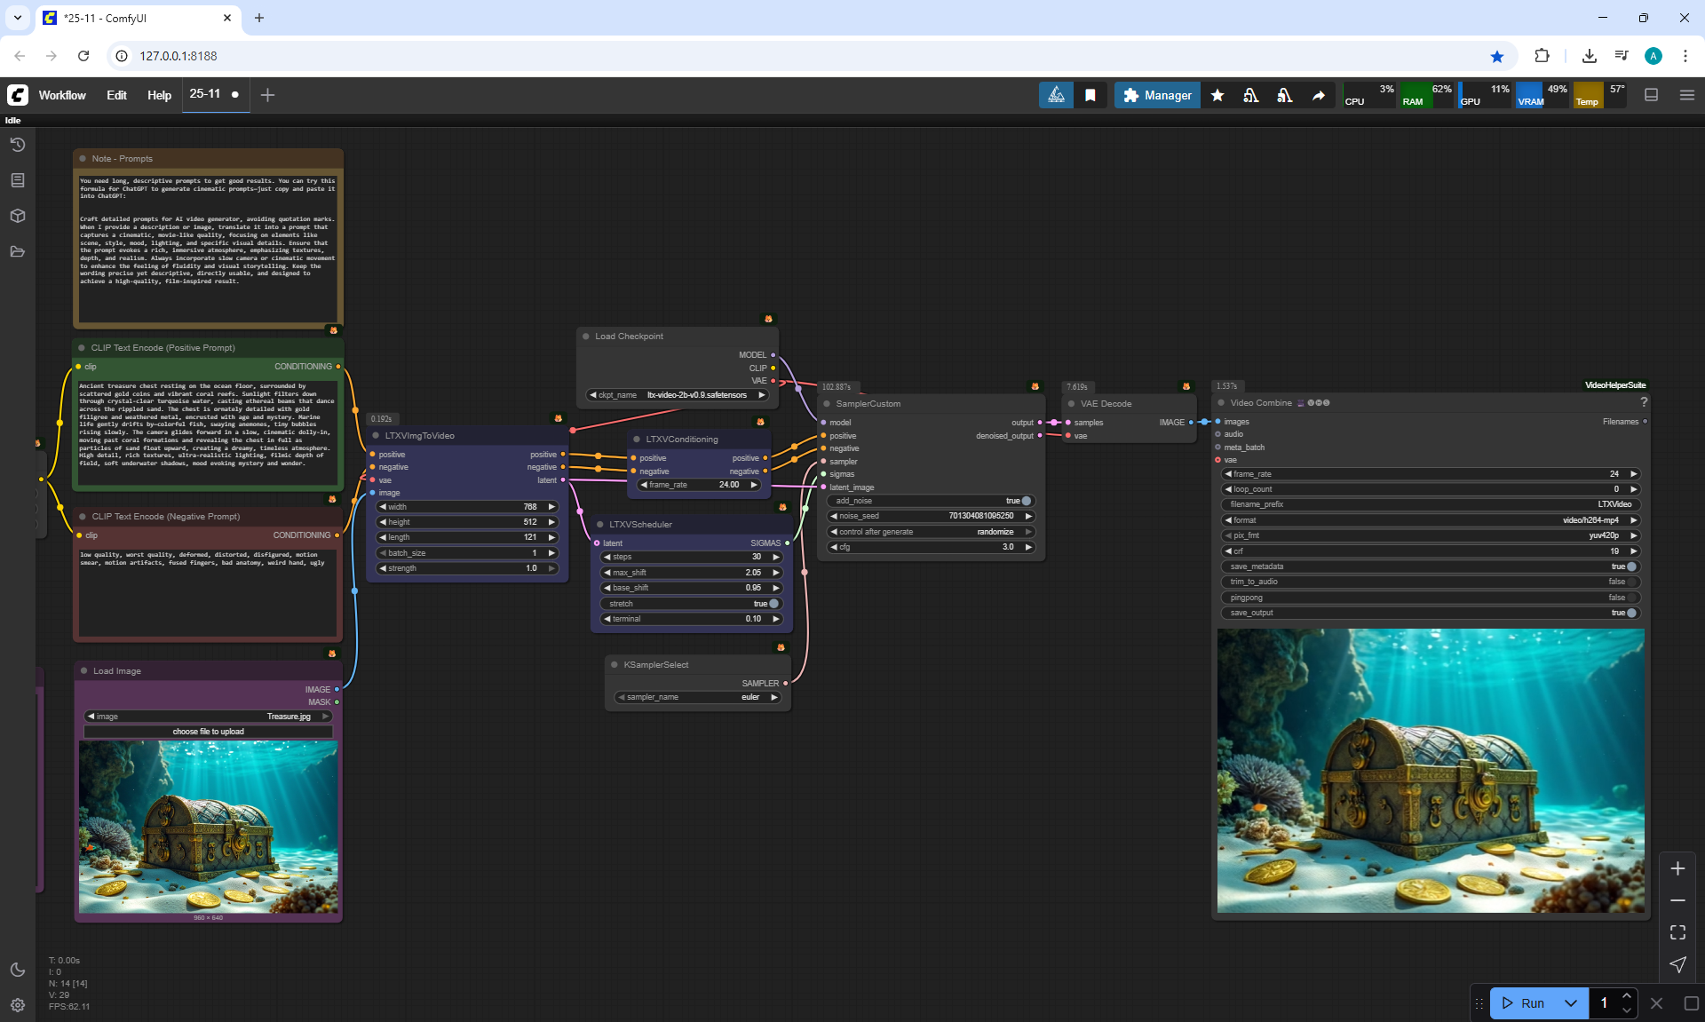Click the Treasure.jpg preview in Load Image
1705x1022 pixels.
coord(208,827)
